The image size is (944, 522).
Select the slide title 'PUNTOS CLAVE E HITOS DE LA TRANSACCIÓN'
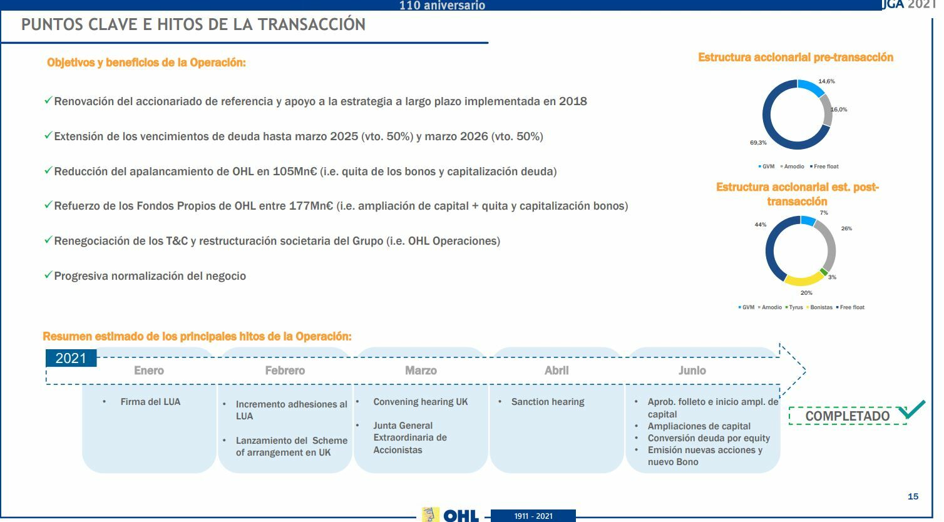193,24
